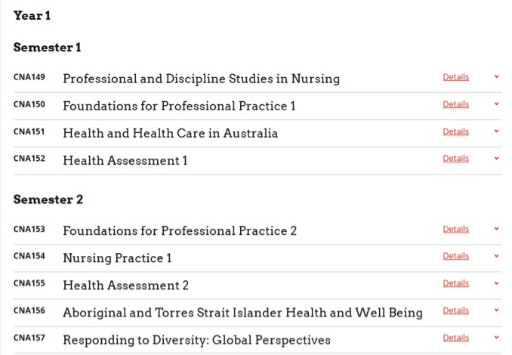512x355 pixels.
Task: Expand chevron on CNA153 row
Action: 496,229
